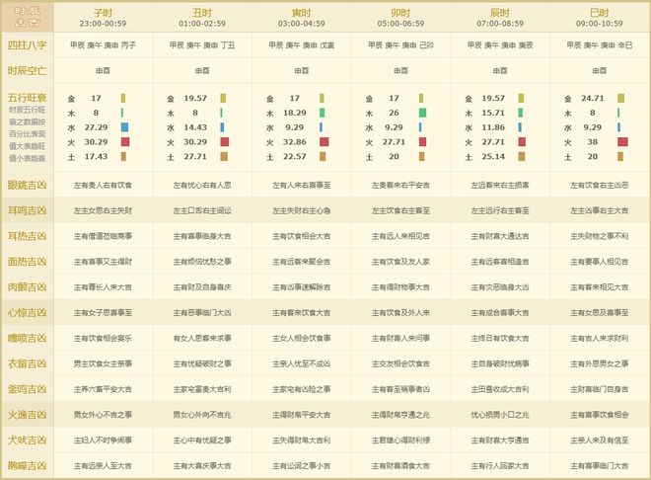
Task: Click the 面热吉凶 row label
Action: coord(27,262)
